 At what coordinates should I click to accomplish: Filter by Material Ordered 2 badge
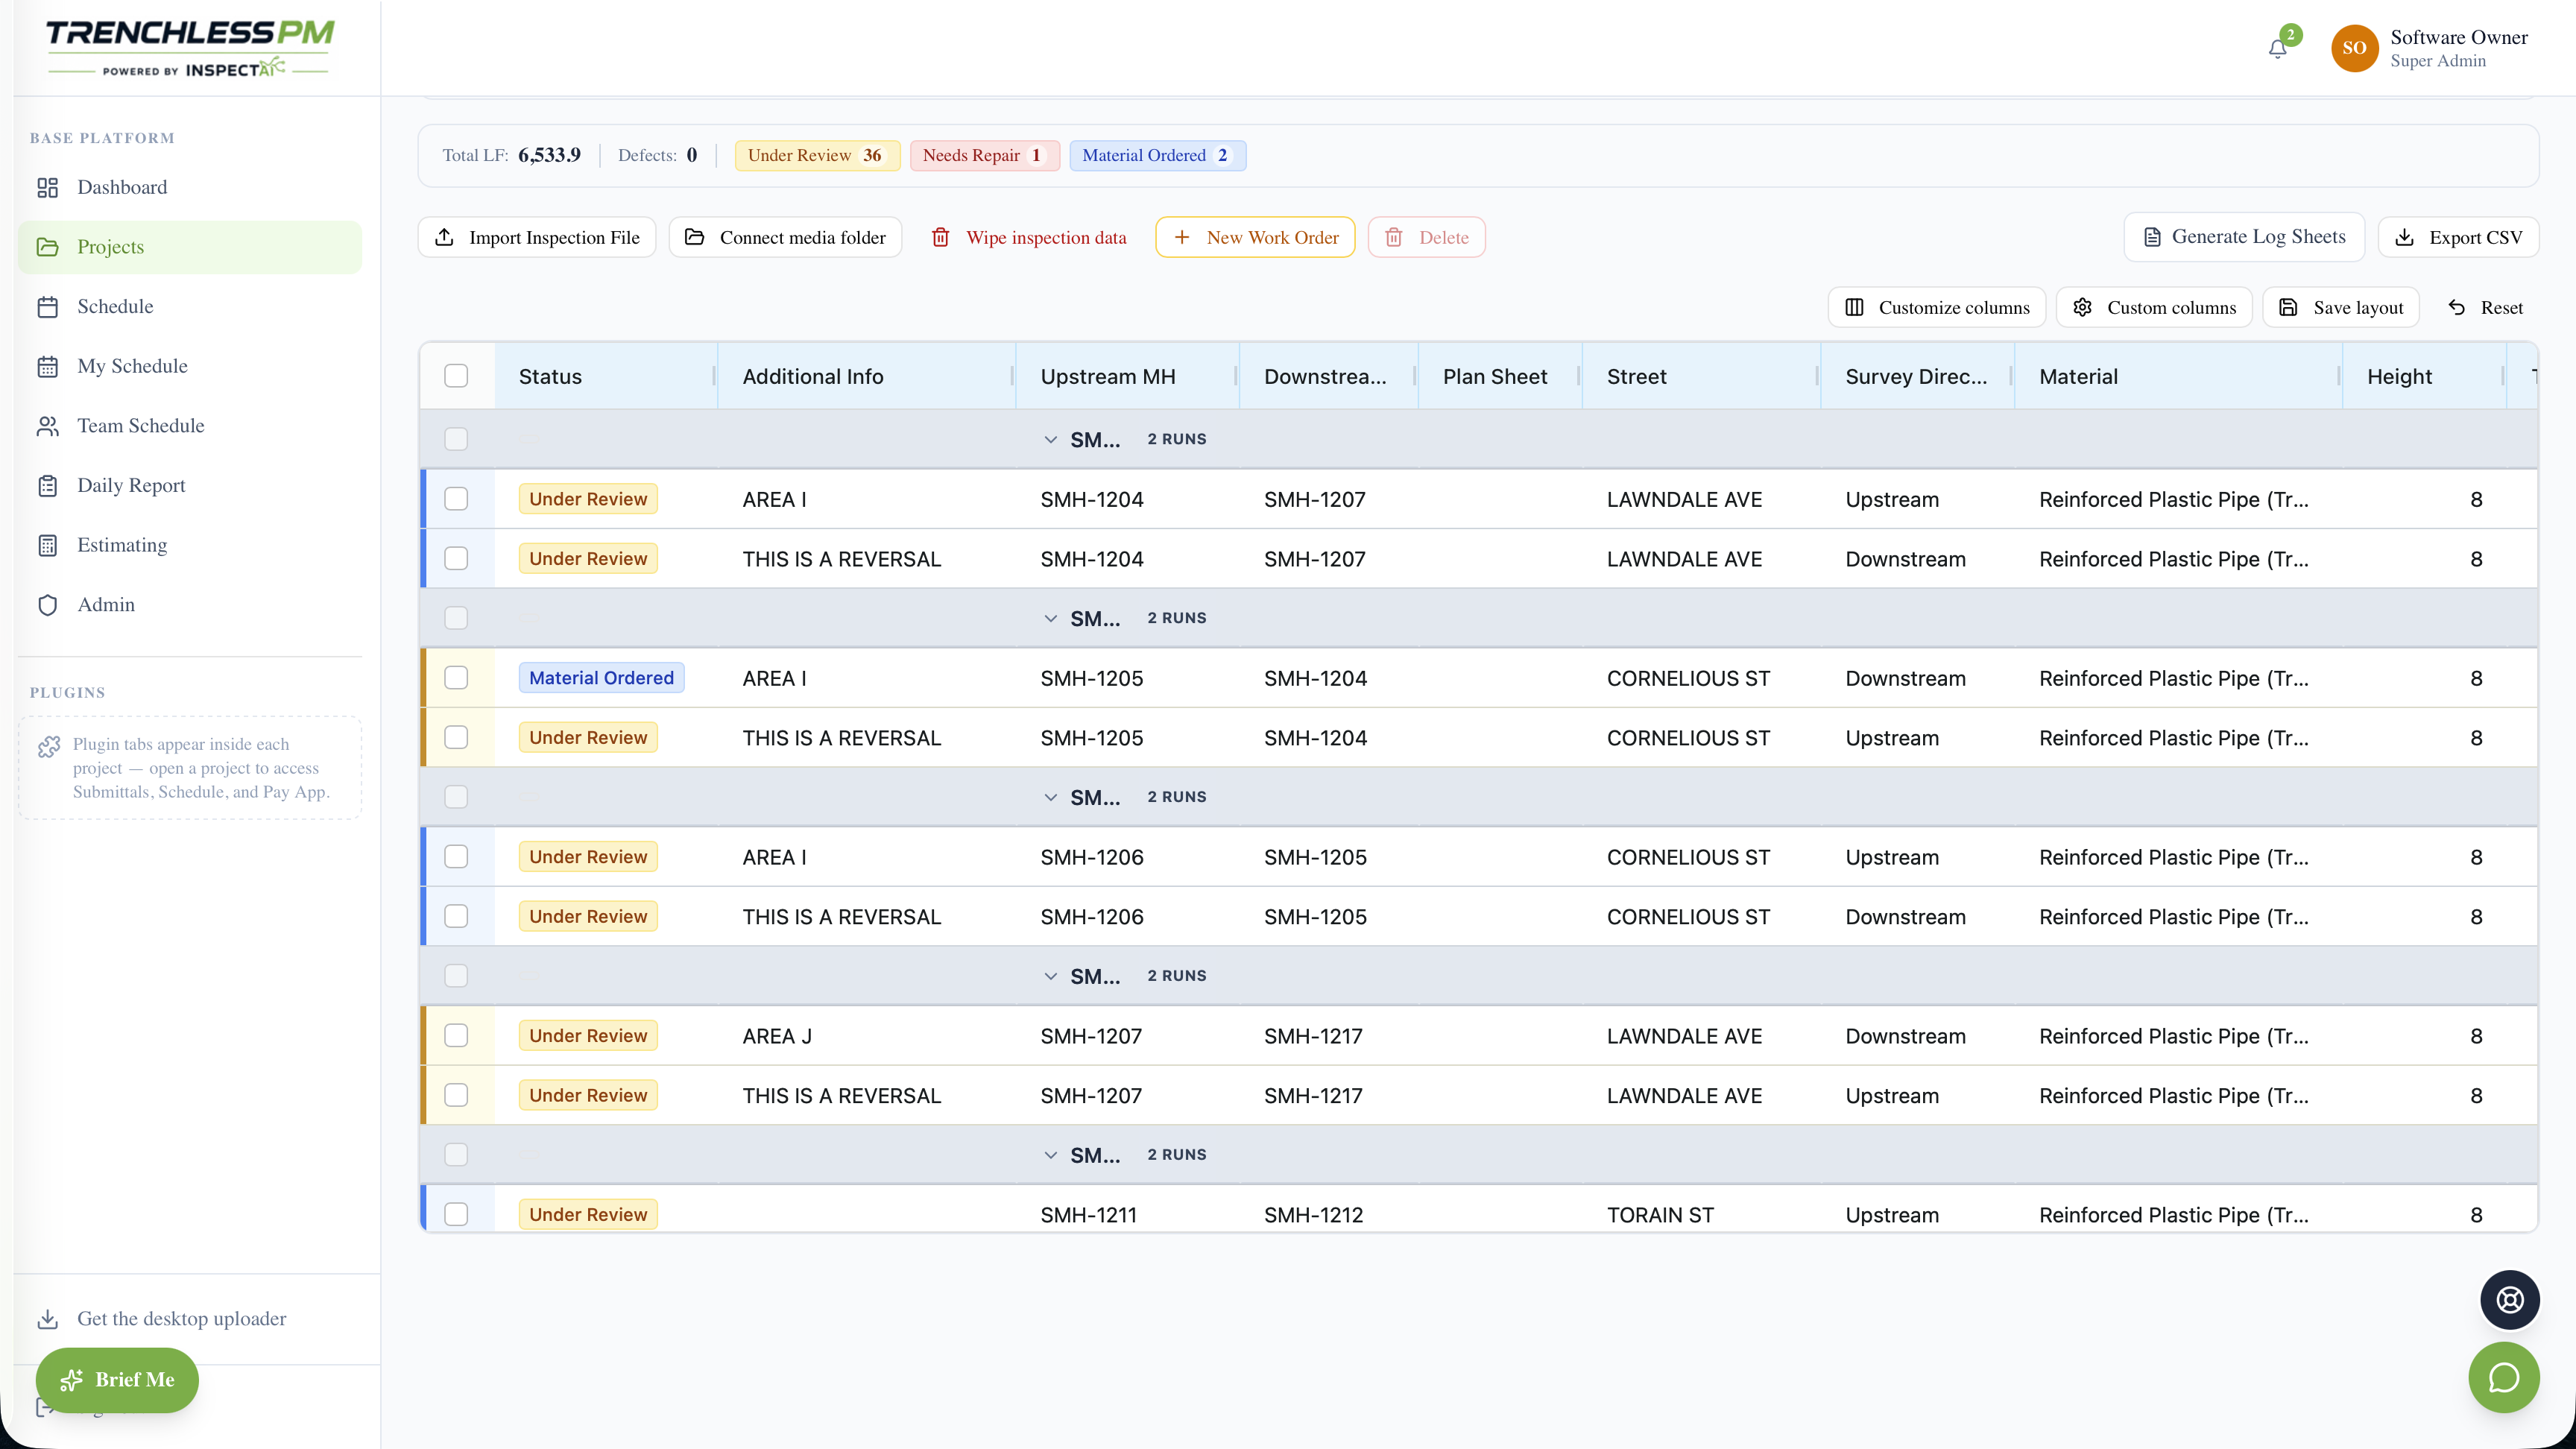coord(1157,155)
